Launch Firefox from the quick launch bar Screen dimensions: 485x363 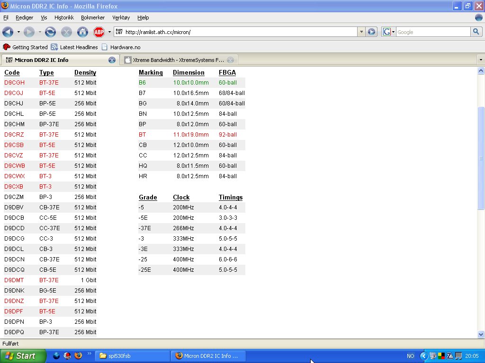[x=78, y=355]
